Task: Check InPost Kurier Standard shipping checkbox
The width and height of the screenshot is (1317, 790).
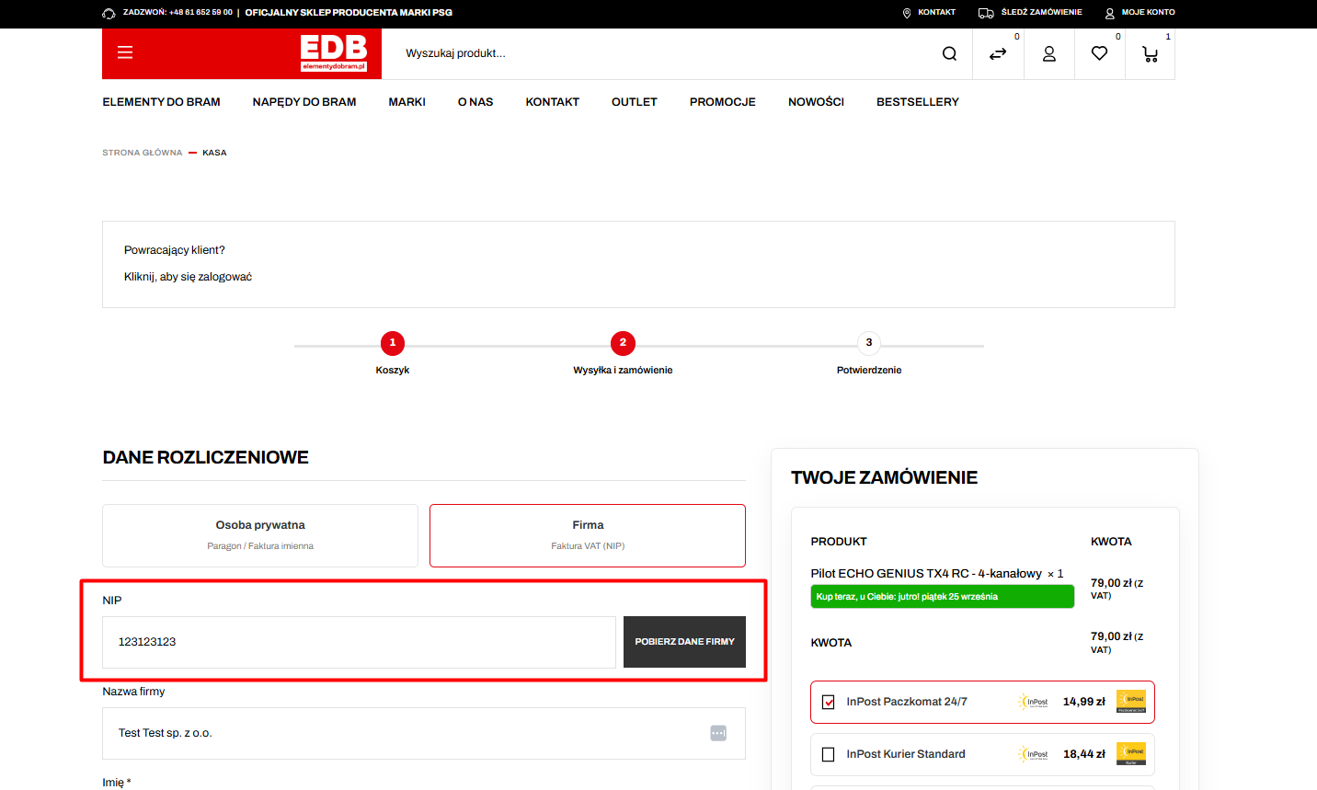Action: pos(828,754)
